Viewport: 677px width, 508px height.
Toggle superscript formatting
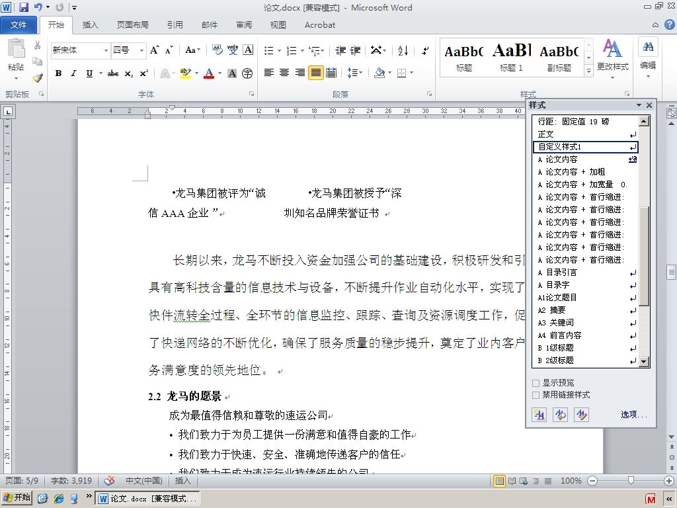point(143,73)
